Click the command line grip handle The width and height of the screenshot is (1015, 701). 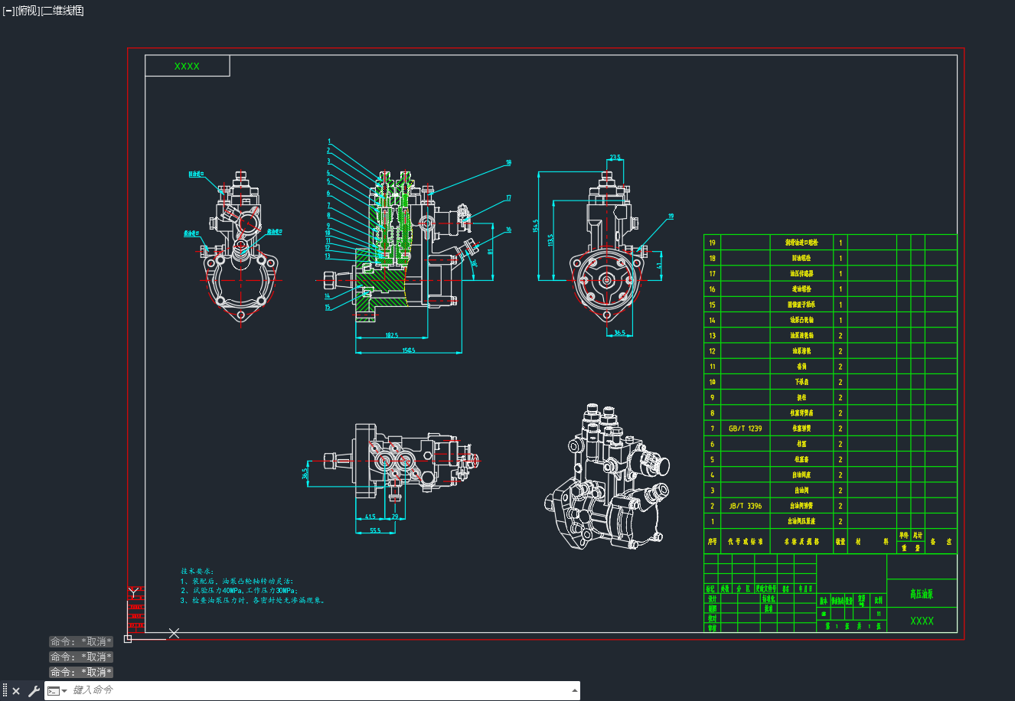point(5,691)
